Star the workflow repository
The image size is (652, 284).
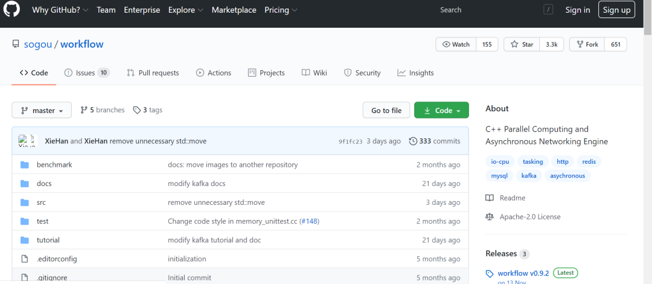click(522, 45)
